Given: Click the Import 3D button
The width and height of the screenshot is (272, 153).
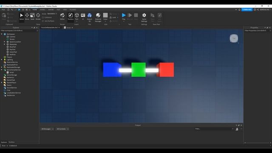Looking at the screenshot, I should (x=90, y=17).
